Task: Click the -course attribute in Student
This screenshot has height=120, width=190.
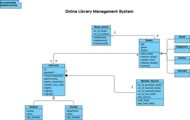Action: pyautogui.click(x=30, y=111)
